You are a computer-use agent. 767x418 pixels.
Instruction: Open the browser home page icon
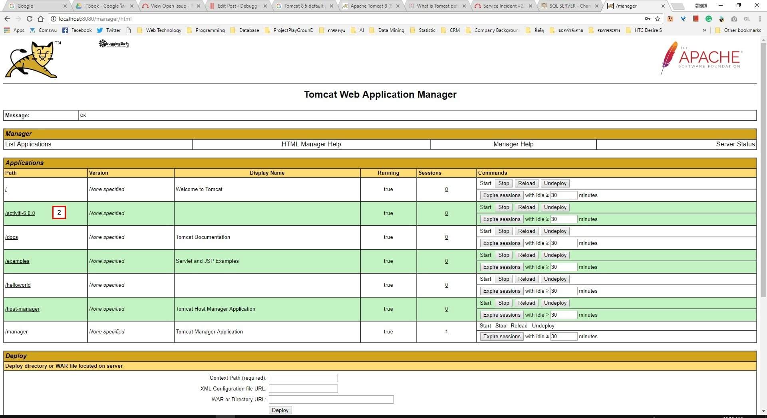(x=41, y=19)
